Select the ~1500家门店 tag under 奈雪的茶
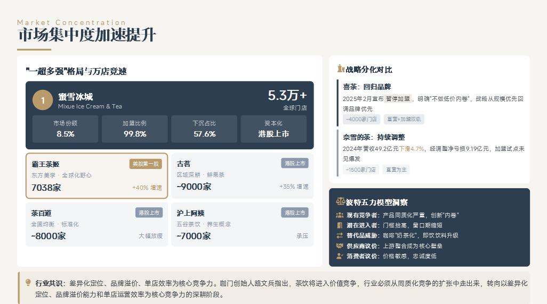The width and height of the screenshot is (547, 304). 361,170
